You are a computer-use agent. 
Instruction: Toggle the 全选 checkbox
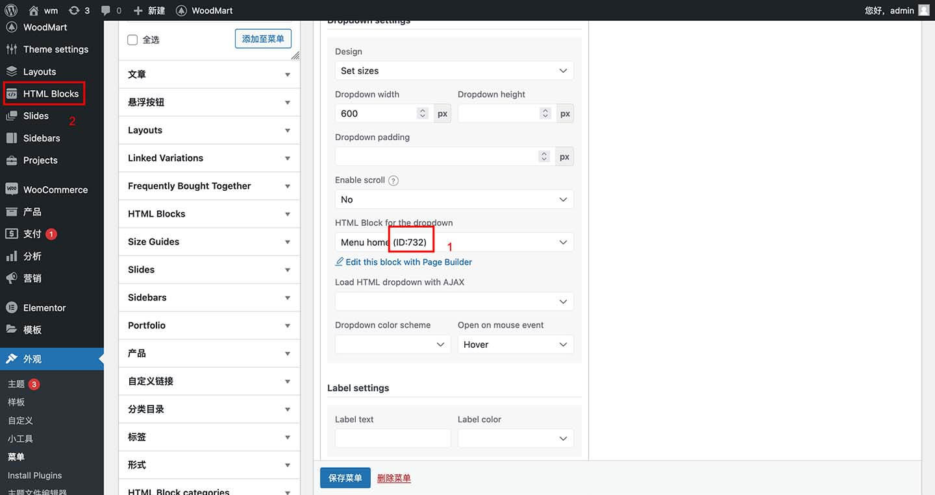(132, 40)
